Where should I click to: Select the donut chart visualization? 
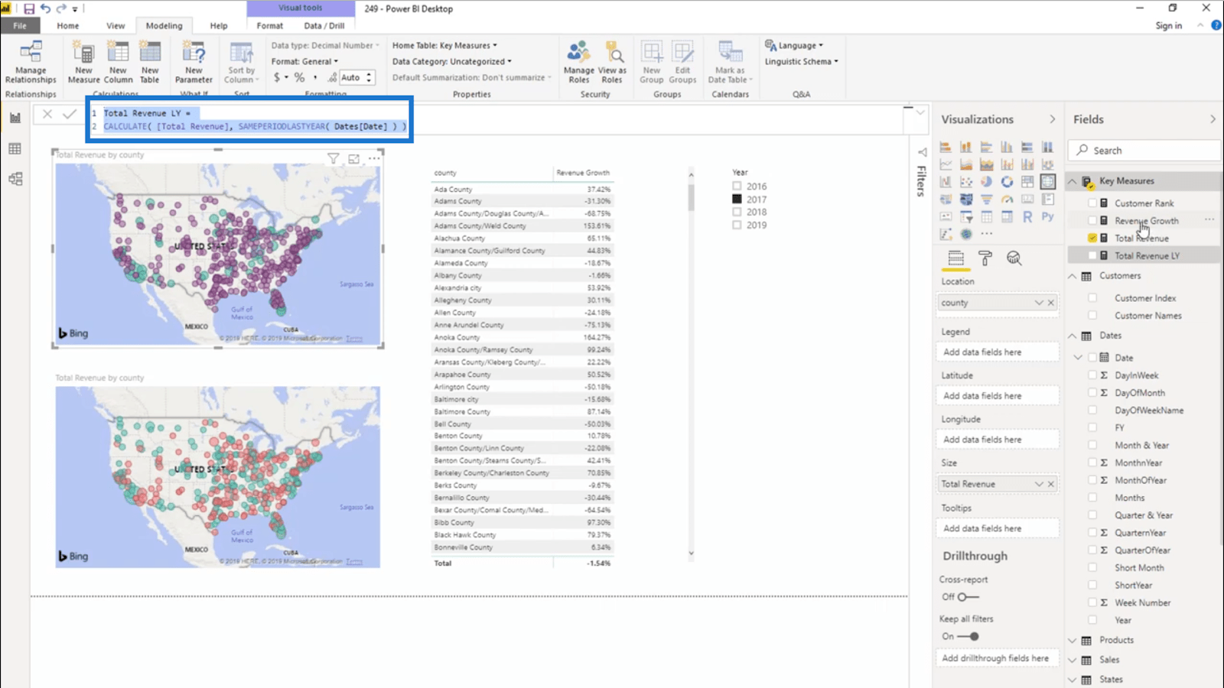pyautogui.click(x=1007, y=181)
